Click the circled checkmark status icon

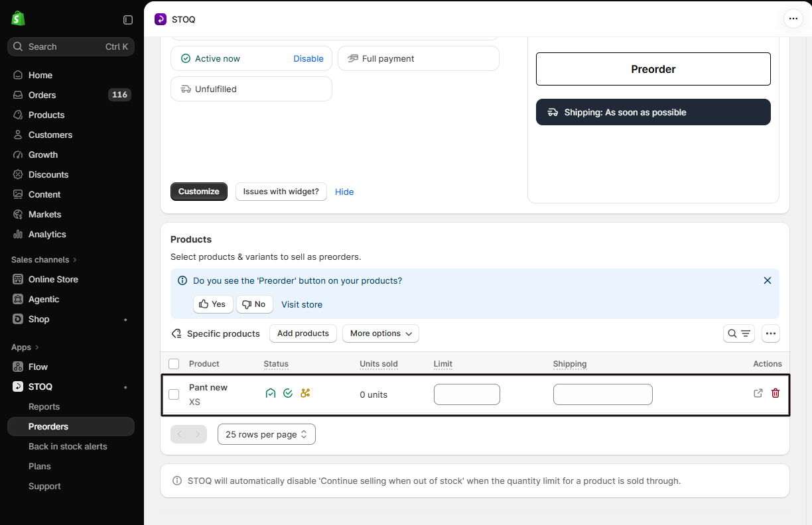[288, 393]
